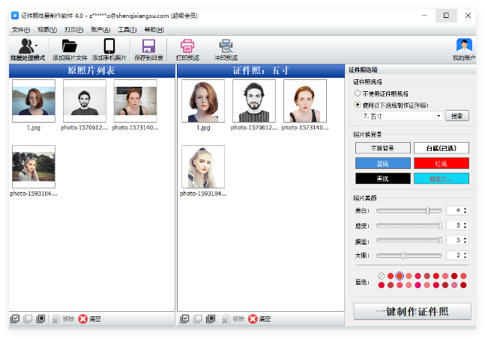Choose no background replacement button
The width and height of the screenshot is (485, 338).
(383, 148)
